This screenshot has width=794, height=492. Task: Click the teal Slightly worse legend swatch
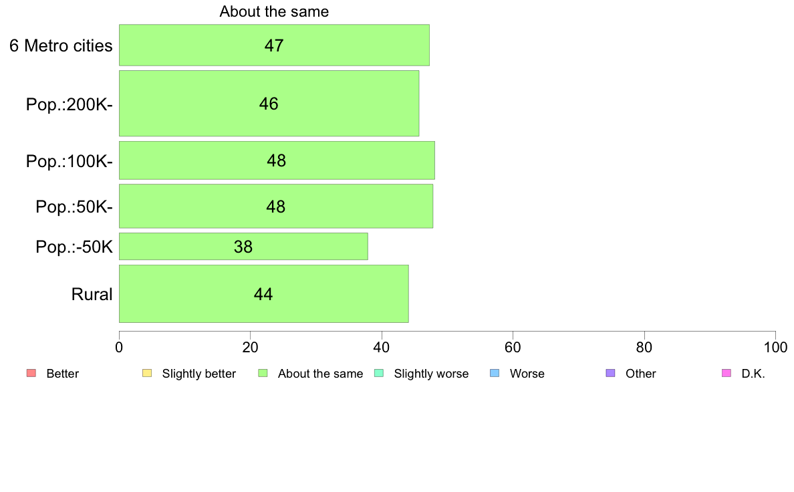(x=379, y=374)
